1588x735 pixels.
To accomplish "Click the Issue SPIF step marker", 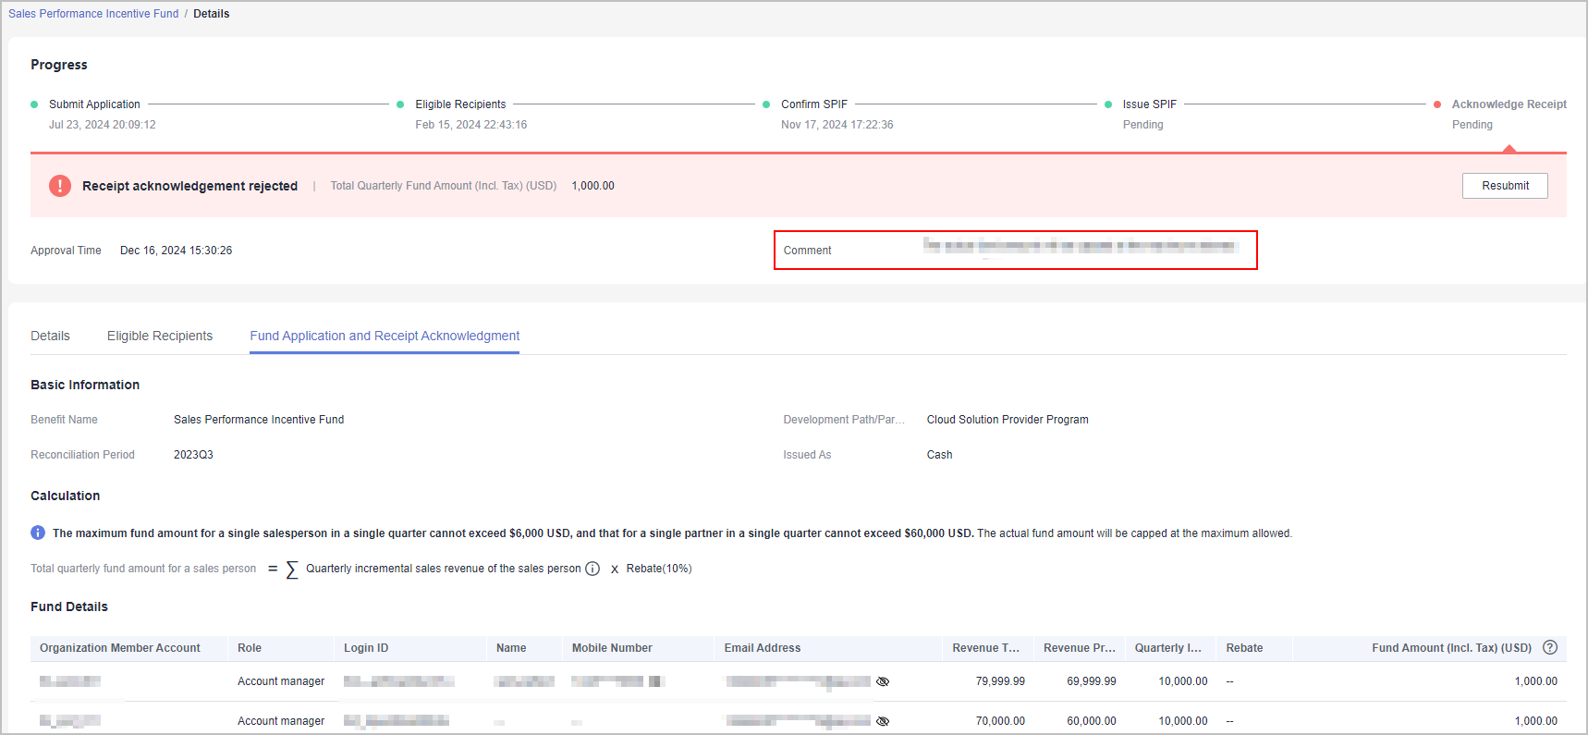I will tap(1108, 104).
